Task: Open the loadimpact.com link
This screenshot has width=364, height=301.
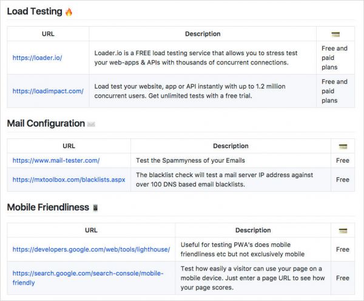Action: (48, 91)
